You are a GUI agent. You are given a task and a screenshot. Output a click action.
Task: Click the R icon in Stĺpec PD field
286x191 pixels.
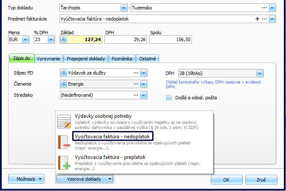coord(64,73)
